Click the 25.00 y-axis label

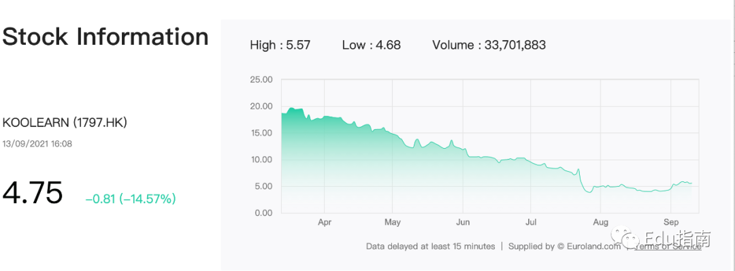(261, 79)
